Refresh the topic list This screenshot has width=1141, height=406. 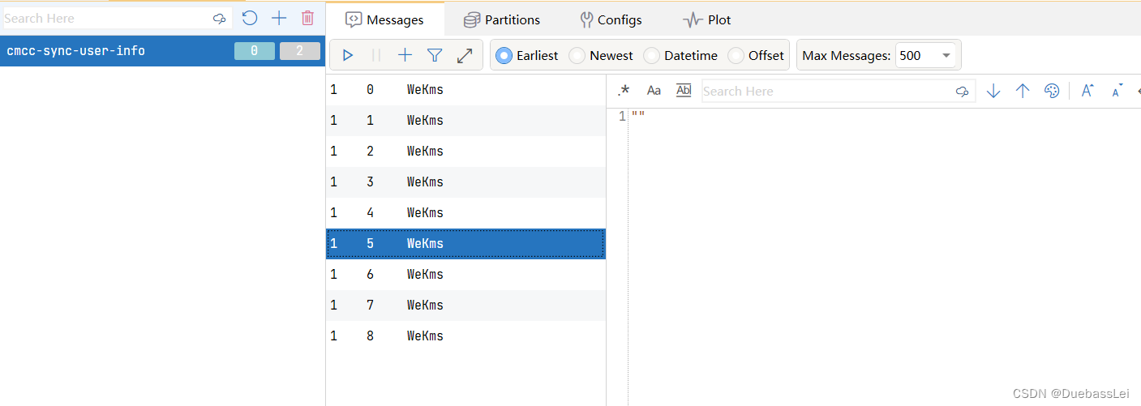(250, 18)
